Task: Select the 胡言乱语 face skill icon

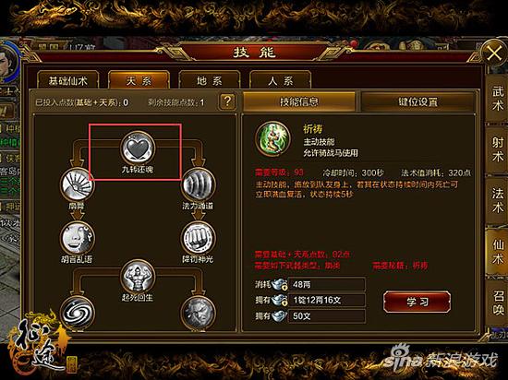Action: (77, 238)
